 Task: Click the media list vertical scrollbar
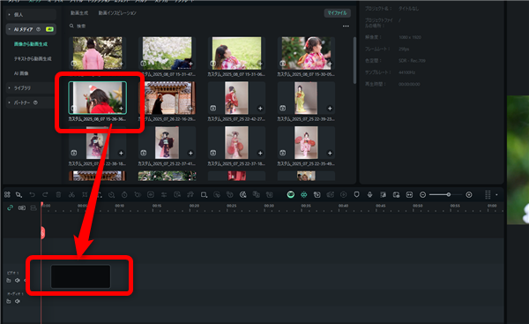point(354,60)
